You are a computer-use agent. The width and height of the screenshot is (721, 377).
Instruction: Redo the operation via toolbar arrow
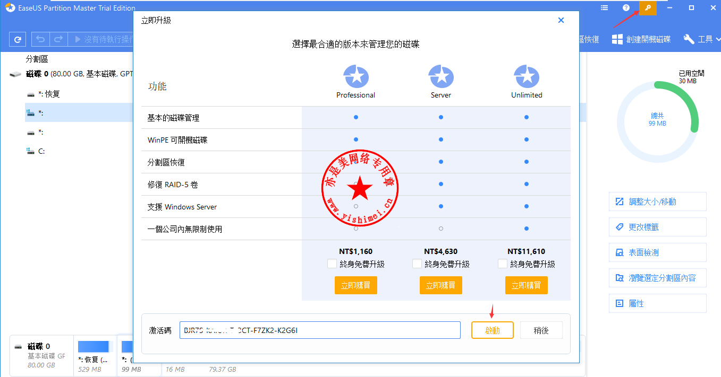(58, 39)
